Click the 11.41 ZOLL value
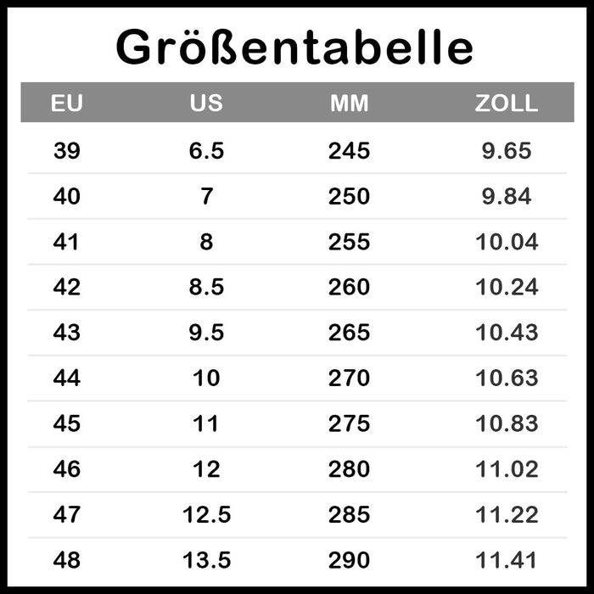The image size is (594, 594). click(506, 560)
